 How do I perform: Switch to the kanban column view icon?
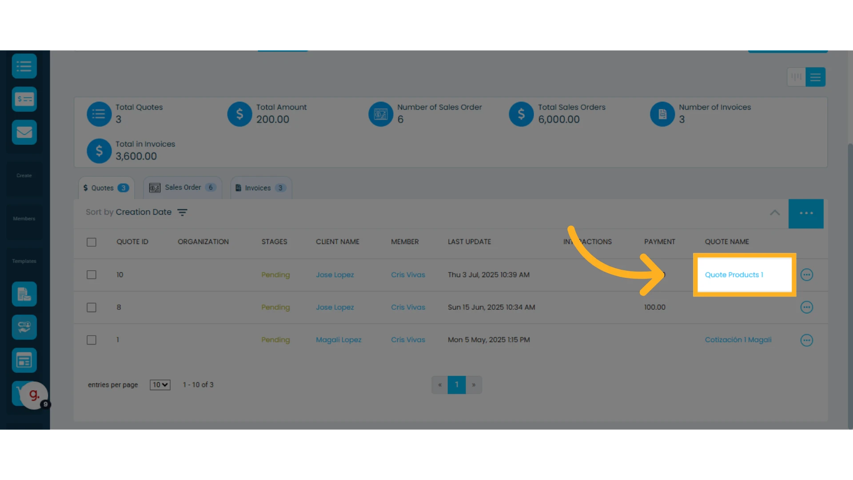[x=796, y=77]
